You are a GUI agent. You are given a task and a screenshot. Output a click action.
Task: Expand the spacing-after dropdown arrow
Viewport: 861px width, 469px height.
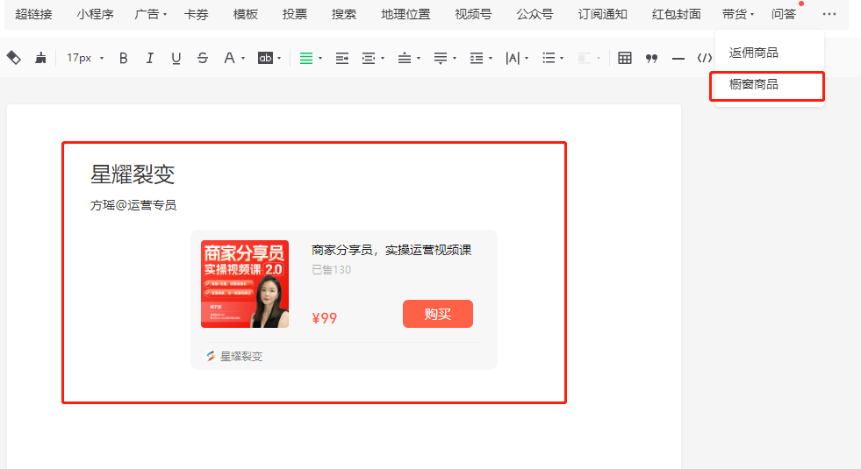pyautogui.click(x=455, y=58)
